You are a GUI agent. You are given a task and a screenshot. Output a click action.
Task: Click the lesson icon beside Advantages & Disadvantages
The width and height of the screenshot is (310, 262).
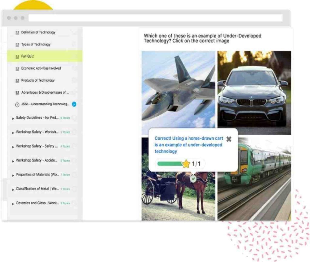[x=17, y=93]
